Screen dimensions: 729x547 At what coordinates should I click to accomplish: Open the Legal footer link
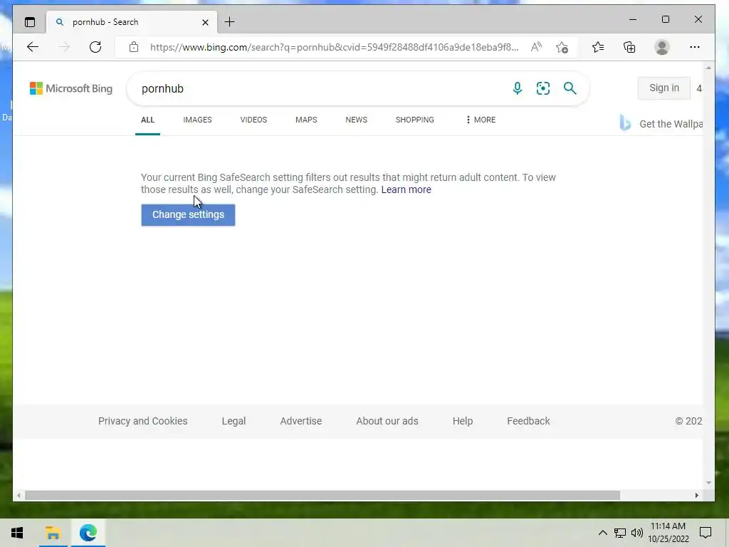(x=234, y=421)
